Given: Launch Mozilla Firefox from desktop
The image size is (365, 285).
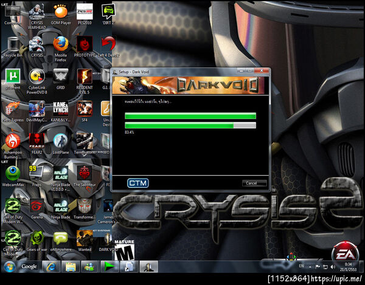Looking at the screenshot, I should 61,49.
